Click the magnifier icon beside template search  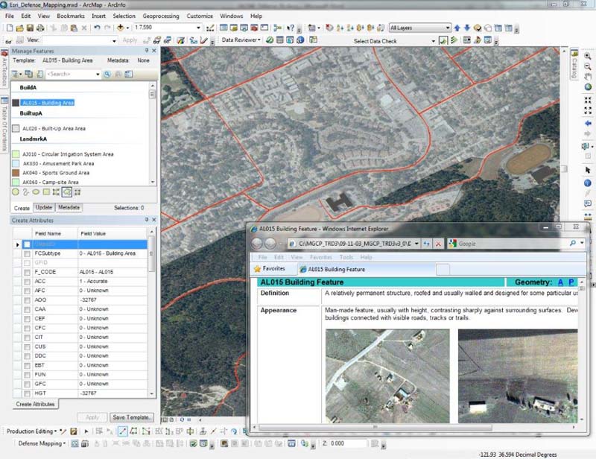pos(107,75)
